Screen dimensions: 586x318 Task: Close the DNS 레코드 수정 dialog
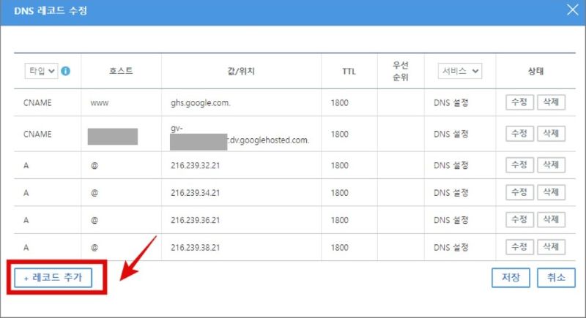point(572,10)
